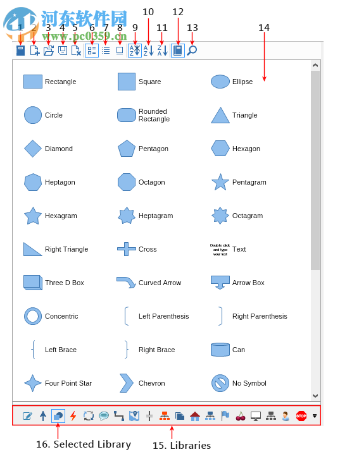Open the up-arrow shapes library
This screenshot has height=459, width=359.
point(43,415)
